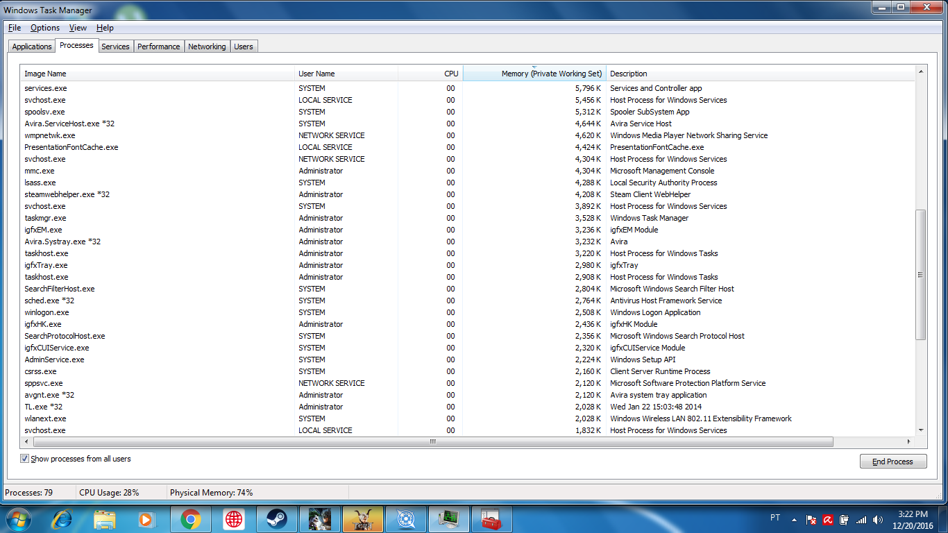948x533 pixels.
Task: Select Avira.Systray.exe *32 row
Action: tap(468, 242)
